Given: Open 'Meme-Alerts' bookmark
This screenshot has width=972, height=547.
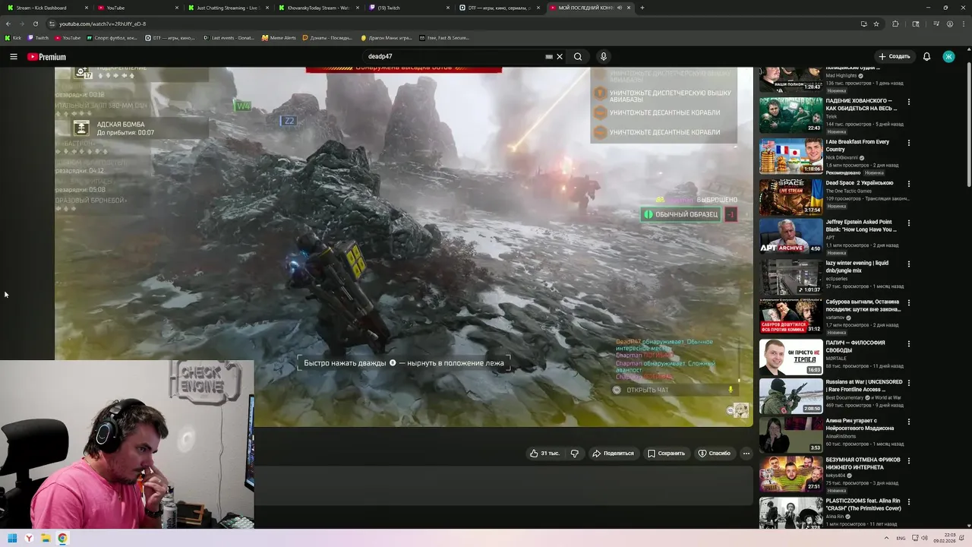Looking at the screenshot, I should [x=279, y=37].
